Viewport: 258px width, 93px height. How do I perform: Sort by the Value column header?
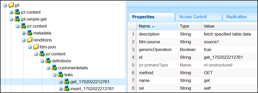tap(230, 26)
